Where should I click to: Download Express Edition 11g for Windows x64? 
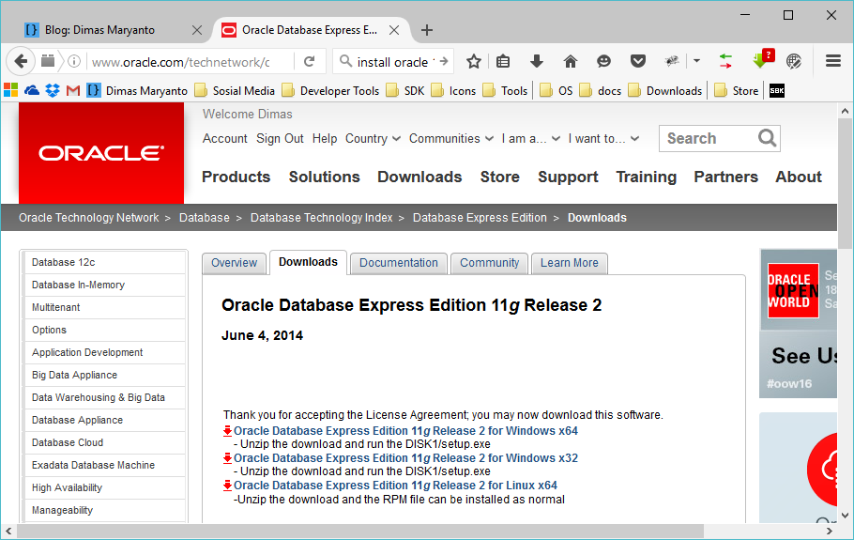point(405,431)
